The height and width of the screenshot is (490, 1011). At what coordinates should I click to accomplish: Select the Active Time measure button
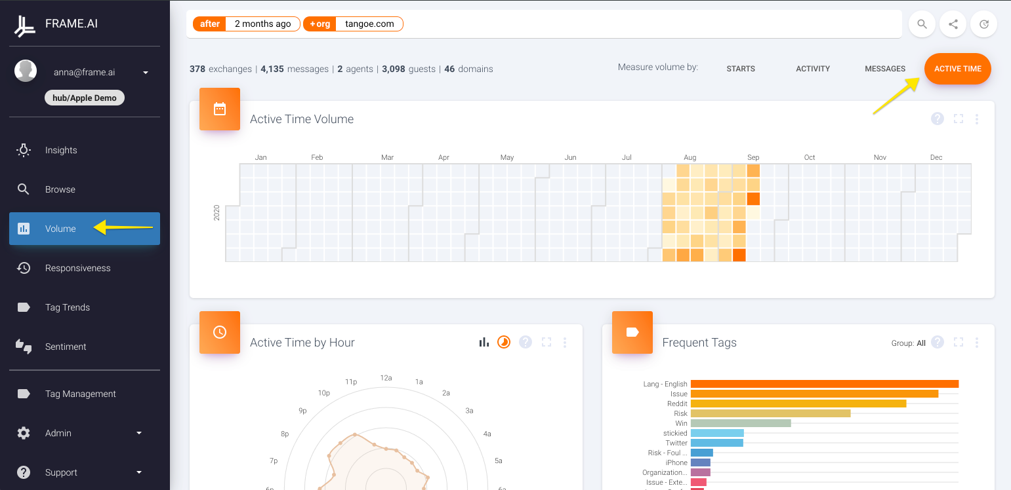tap(958, 69)
